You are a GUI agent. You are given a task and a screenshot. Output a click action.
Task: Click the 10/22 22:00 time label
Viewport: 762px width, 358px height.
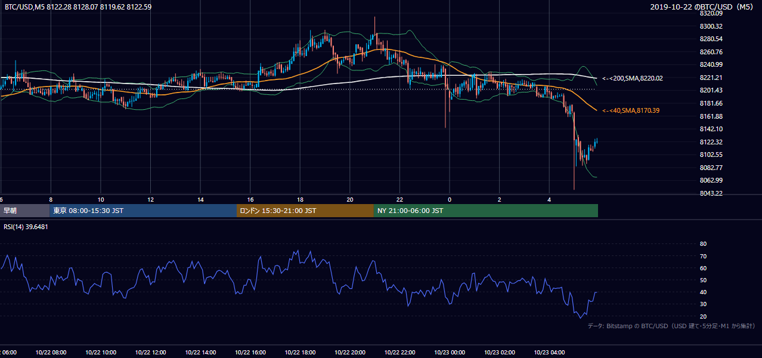pyautogui.click(x=399, y=353)
